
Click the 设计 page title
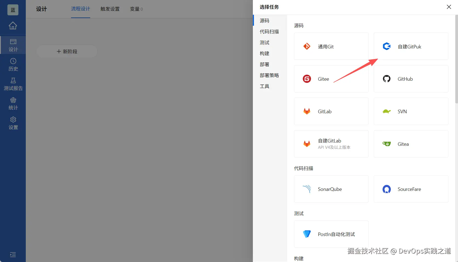tap(41, 9)
